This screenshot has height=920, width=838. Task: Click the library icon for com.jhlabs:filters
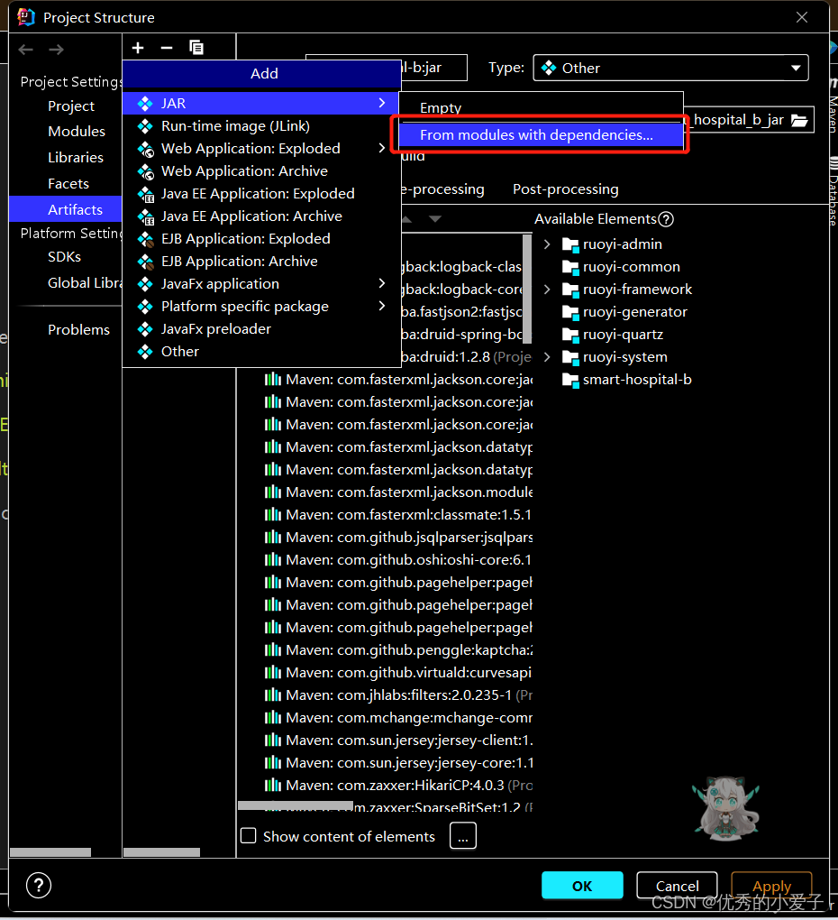pos(272,695)
